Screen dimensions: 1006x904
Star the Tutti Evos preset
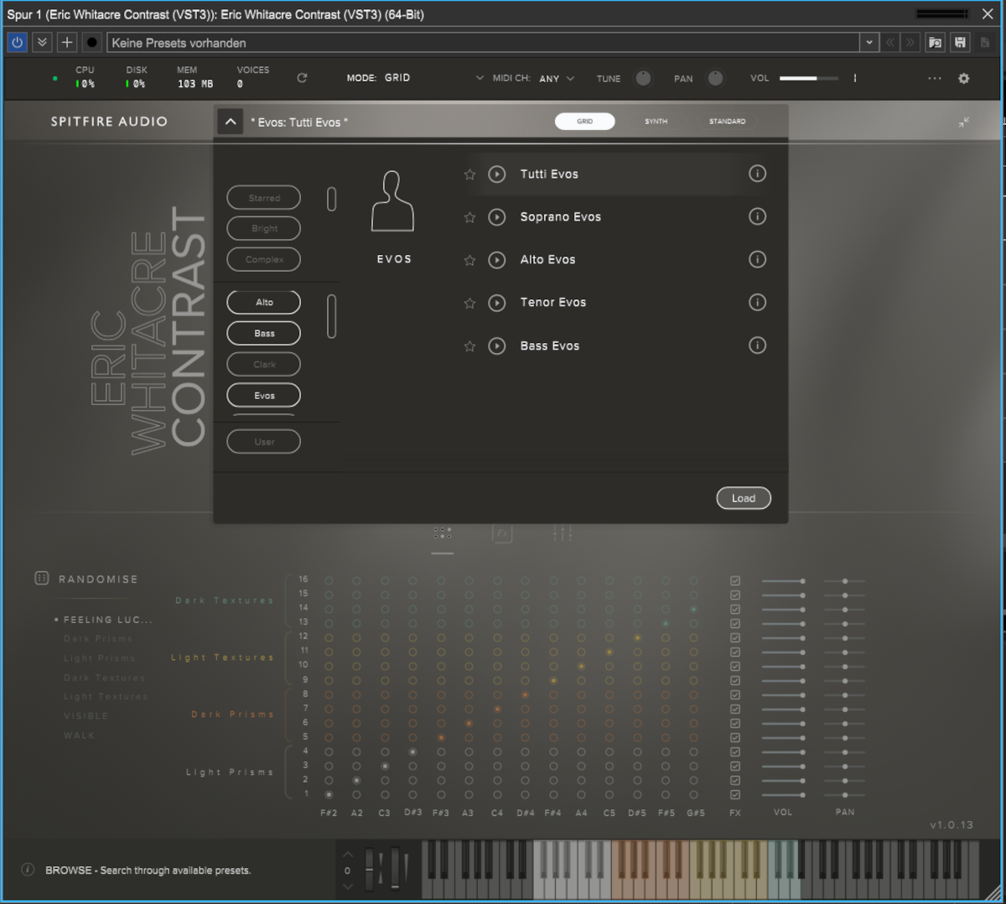(469, 174)
